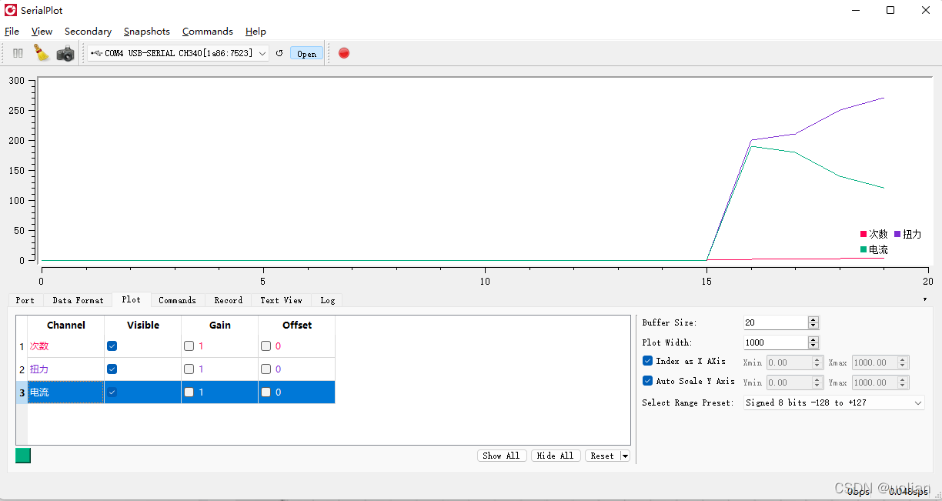Switch to the Data Format tab

coord(78,300)
